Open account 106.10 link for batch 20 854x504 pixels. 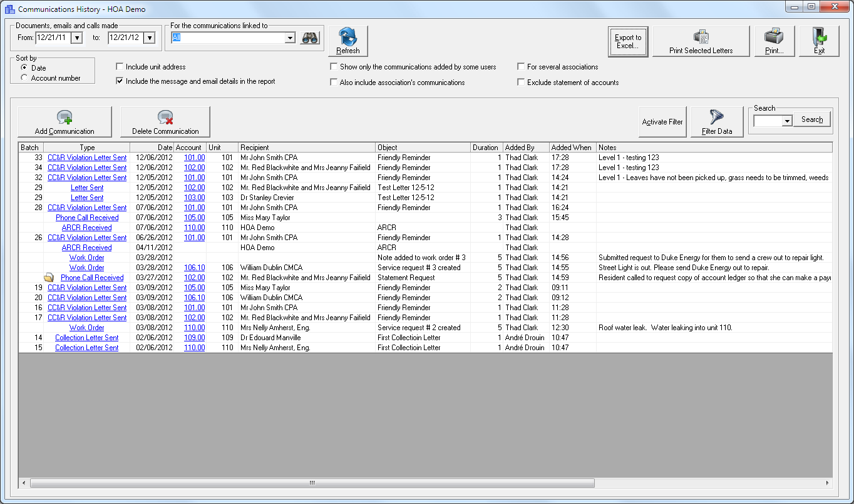(x=194, y=298)
